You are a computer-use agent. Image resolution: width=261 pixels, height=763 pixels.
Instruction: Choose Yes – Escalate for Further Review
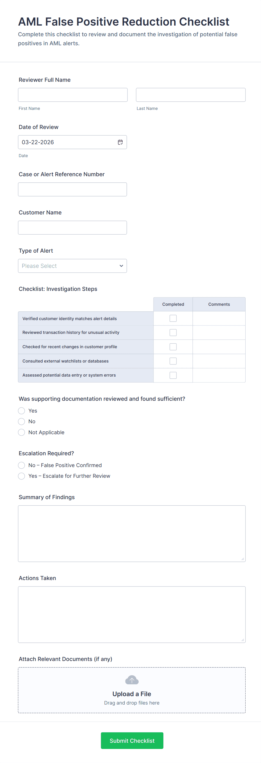coord(21,476)
